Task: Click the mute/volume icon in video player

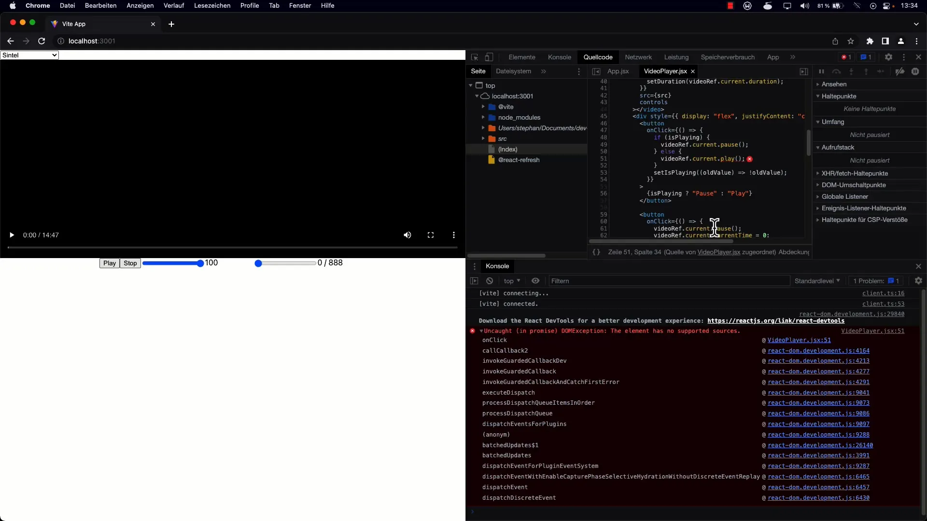Action: [x=407, y=235]
